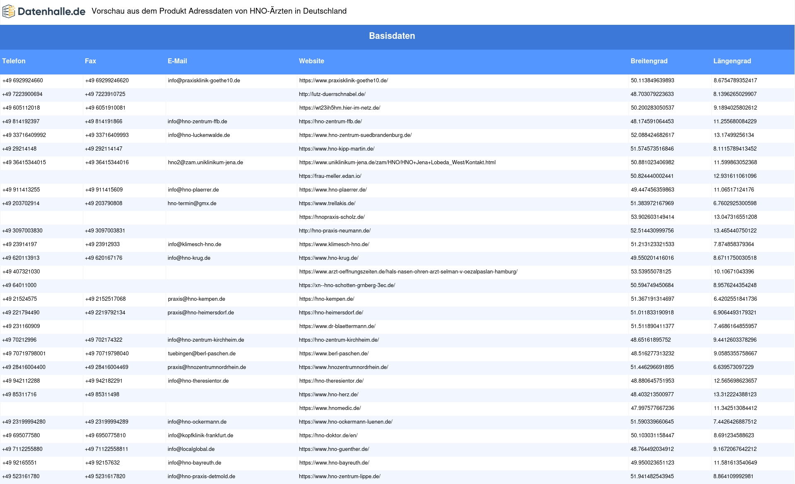Click latitude value 50.113849639893
795x484 pixels.
click(x=653, y=81)
